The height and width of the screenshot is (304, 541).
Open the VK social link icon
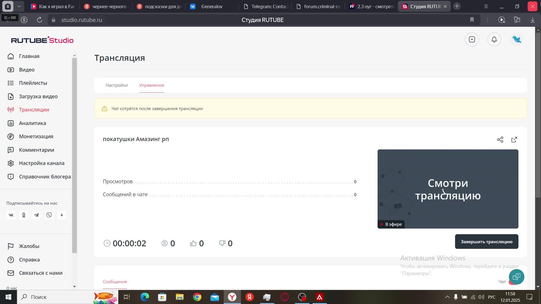click(x=11, y=215)
